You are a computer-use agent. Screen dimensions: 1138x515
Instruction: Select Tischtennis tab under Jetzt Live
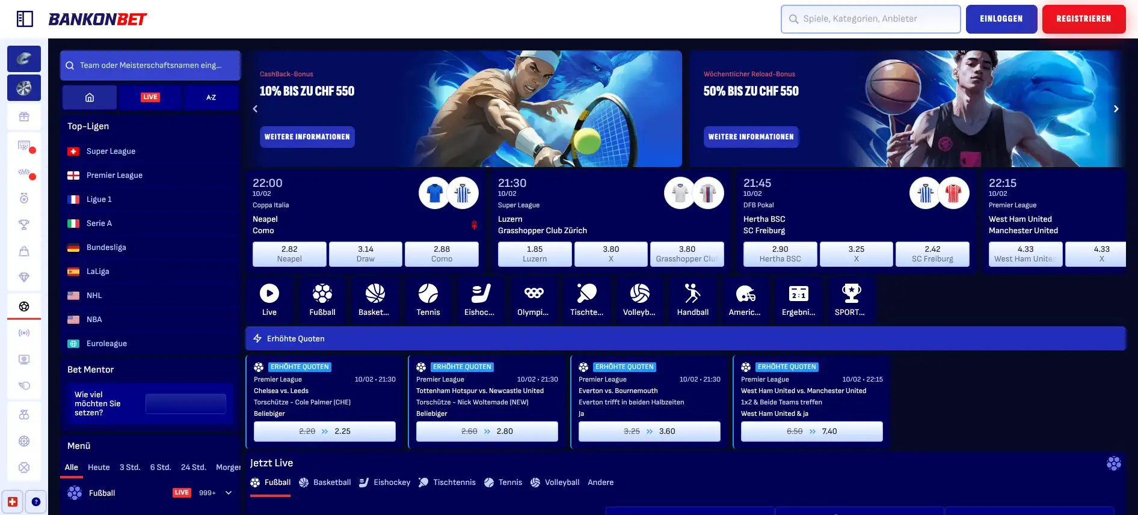(x=447, y=483)
